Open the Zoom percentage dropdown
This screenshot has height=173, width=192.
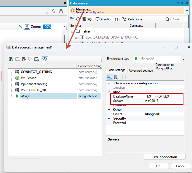64,27
